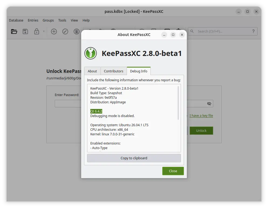Select the Debug Info tab
Viewport: 268px width, 208px height.
tap(139, 71)
